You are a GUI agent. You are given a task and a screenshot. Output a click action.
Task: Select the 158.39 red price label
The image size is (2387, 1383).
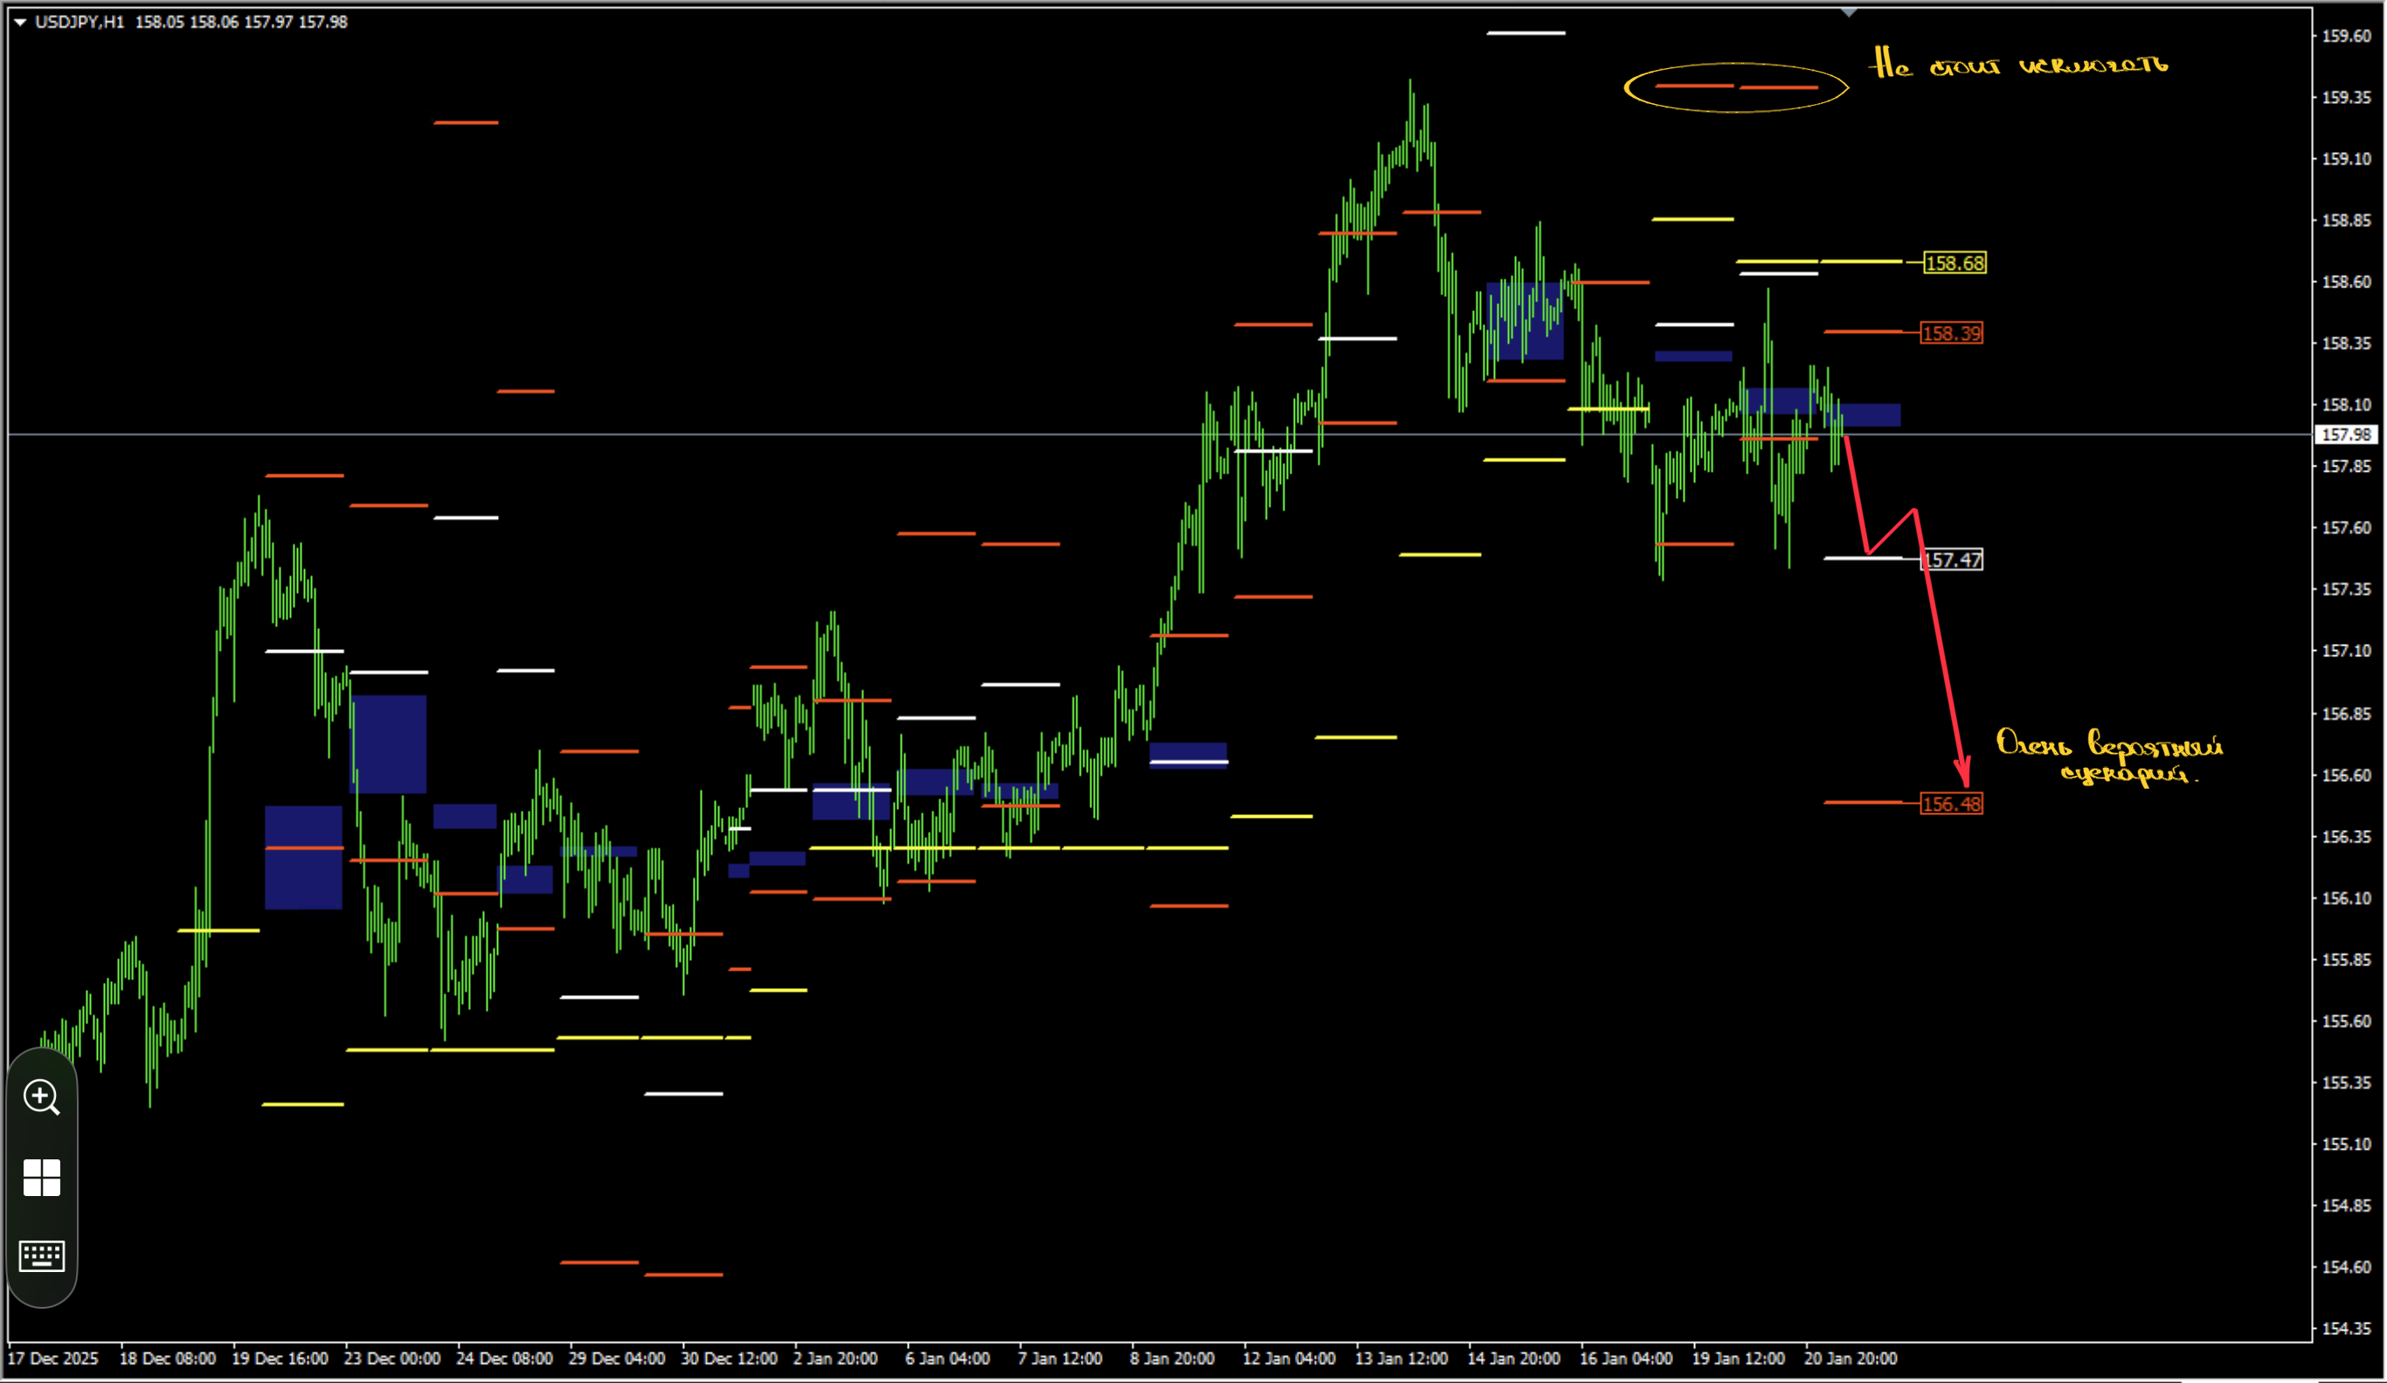(x=1951, y=334)
